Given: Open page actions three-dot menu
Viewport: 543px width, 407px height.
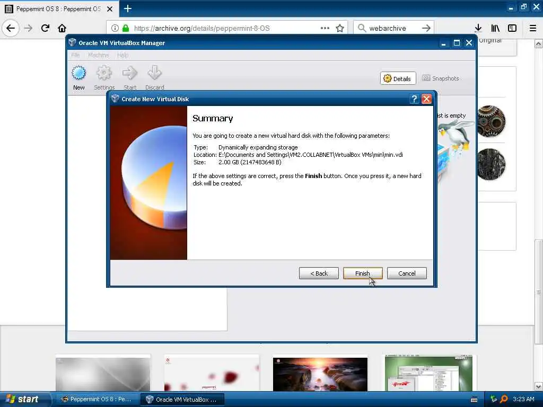Looking at the screenshot, I should pyautogui.click(x=325, y=28).
